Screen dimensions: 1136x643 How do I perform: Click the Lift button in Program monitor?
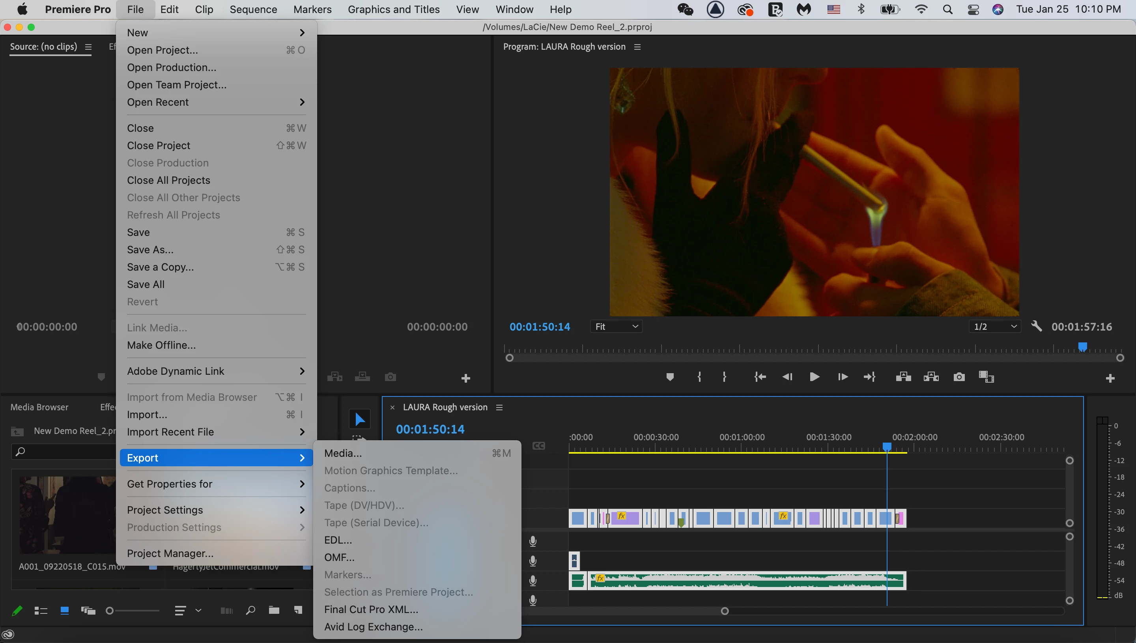903,377
